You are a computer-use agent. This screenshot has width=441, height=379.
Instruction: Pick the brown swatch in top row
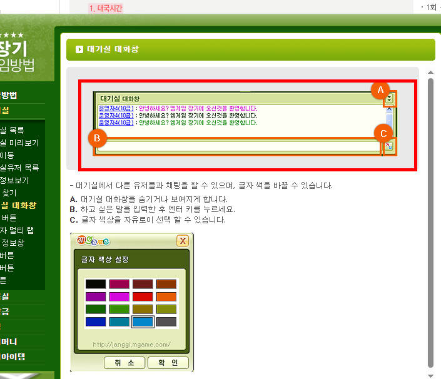tap(166, 284)
